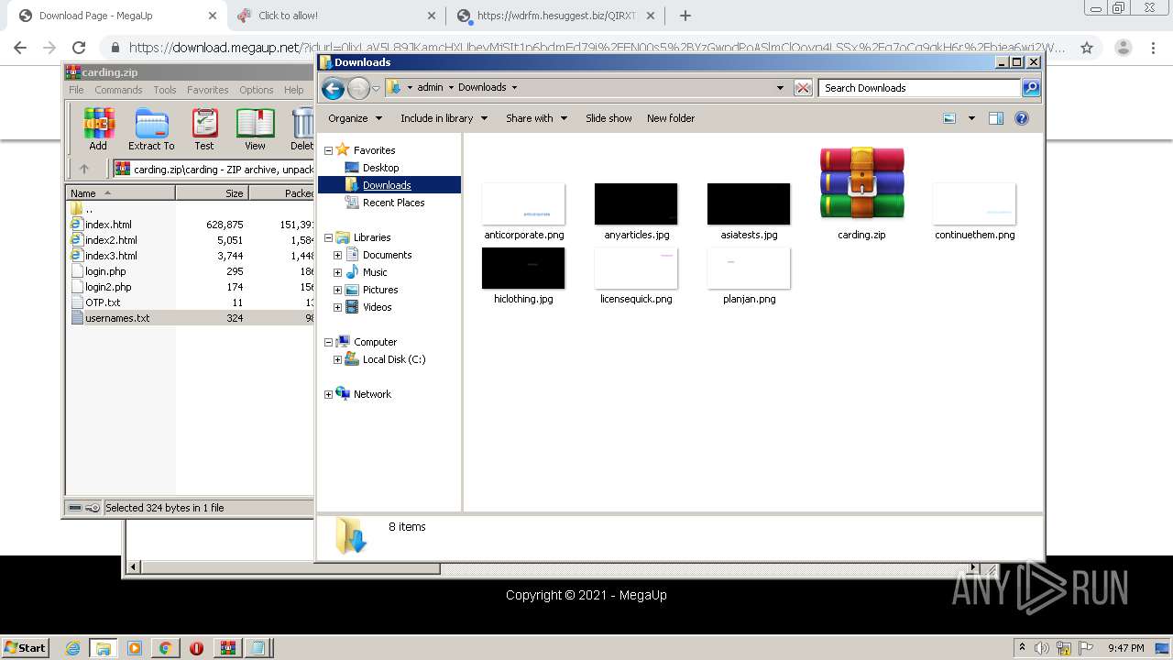Select index3.html in the archive list

click(x=111, y=256)
